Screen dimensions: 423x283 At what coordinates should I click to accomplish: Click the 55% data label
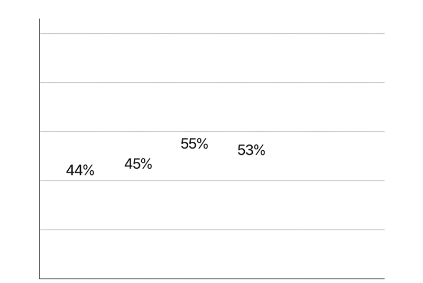[194, 144]
